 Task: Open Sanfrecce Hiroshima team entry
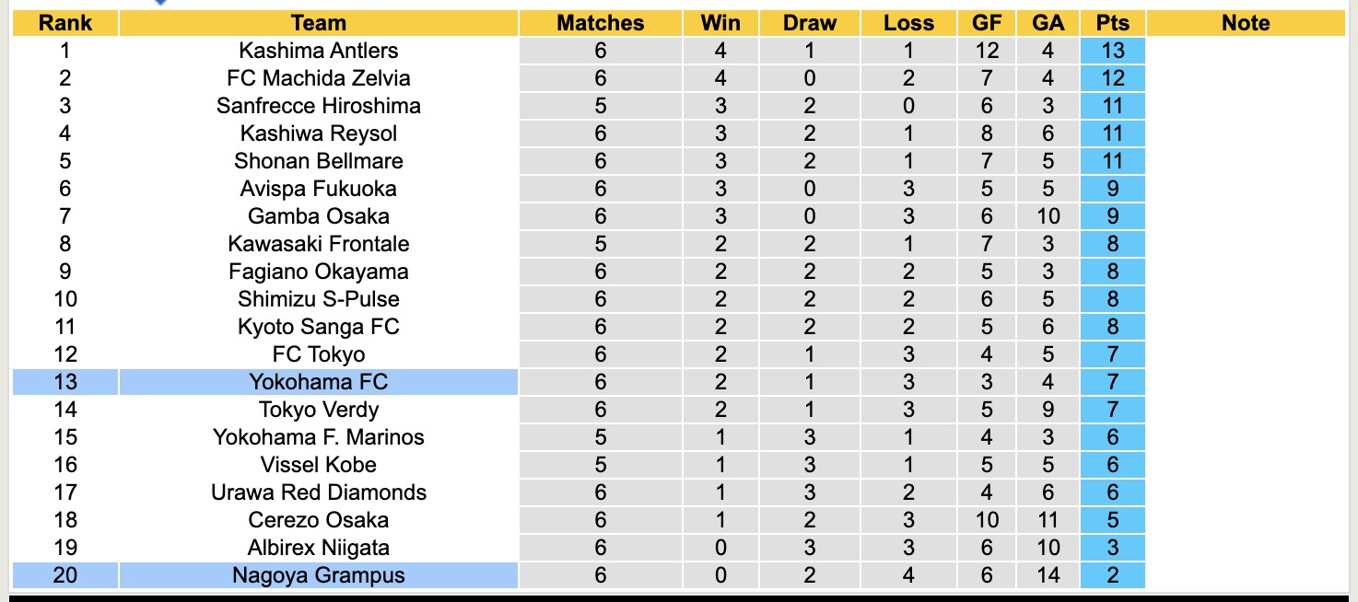click(x=319, y=106)
